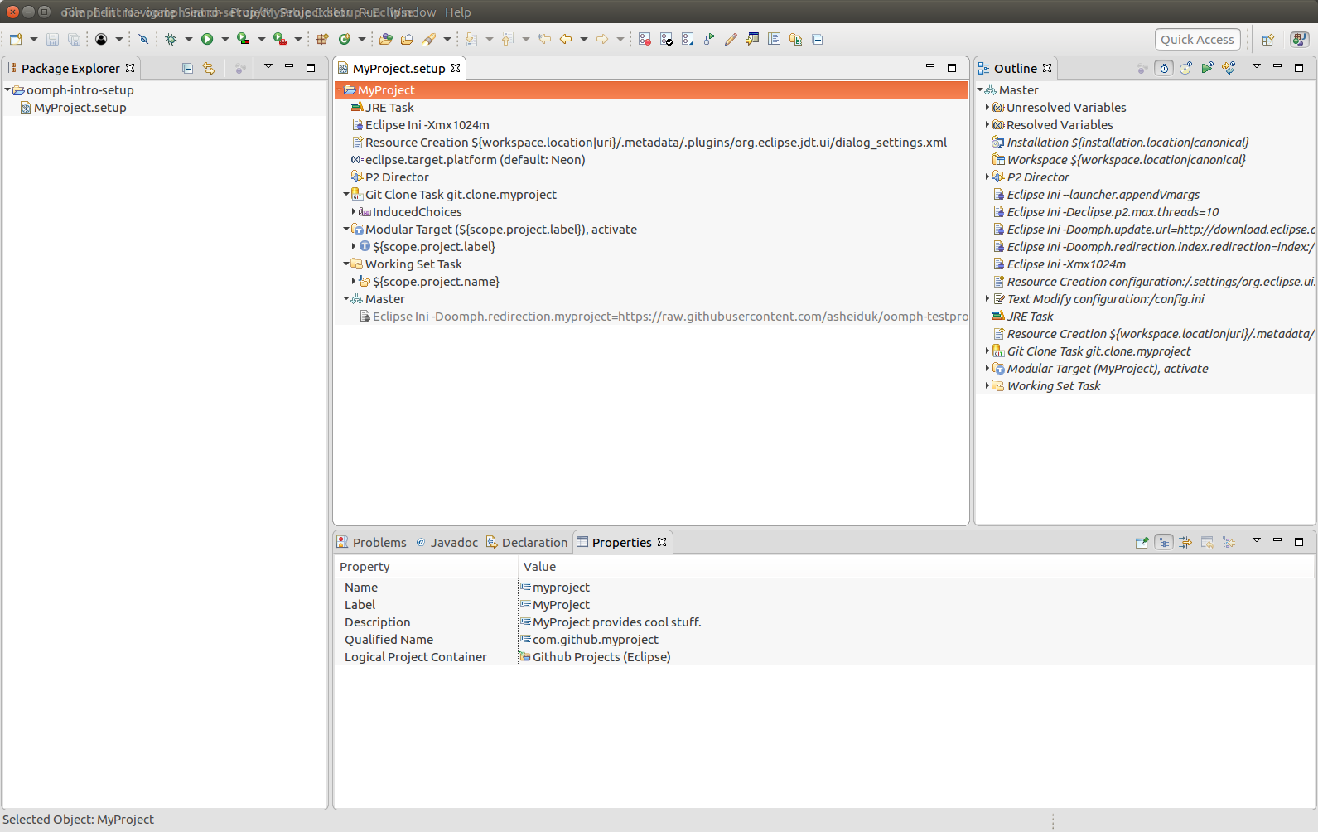The height and width of the screenshot is (832, 1318).
Task: Click the Next Annotation arrow icon
Action: (x=471, y=39)
